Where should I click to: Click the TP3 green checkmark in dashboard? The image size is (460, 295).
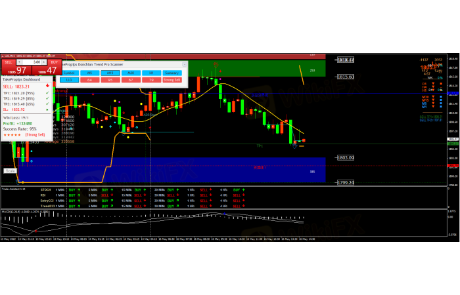tap(47, 104)
